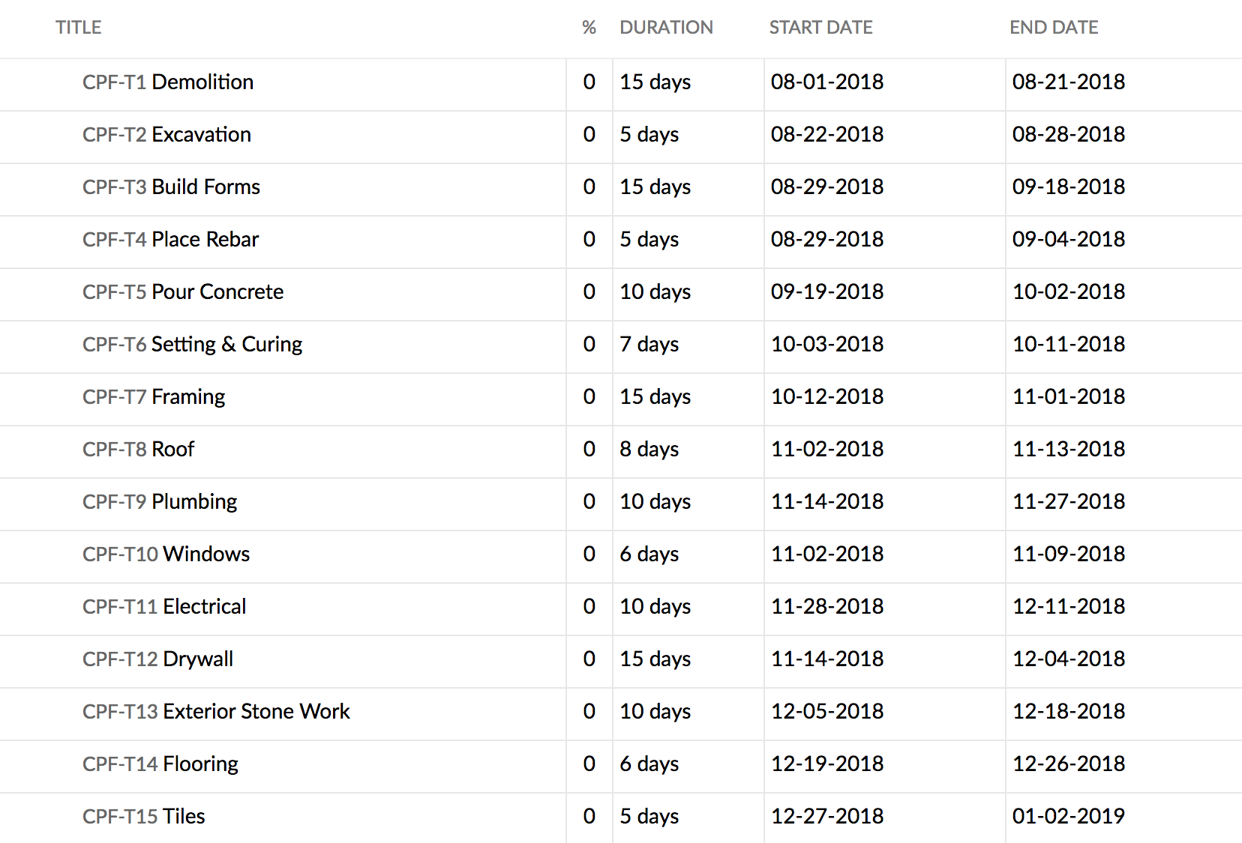Click the percent column header
1242x843 pixels.
tap(589, 28)
